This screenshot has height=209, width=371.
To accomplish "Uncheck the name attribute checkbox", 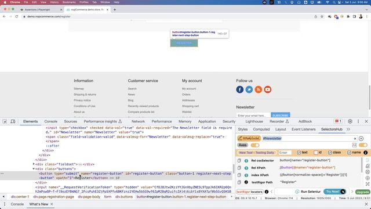I will (349, 153).
